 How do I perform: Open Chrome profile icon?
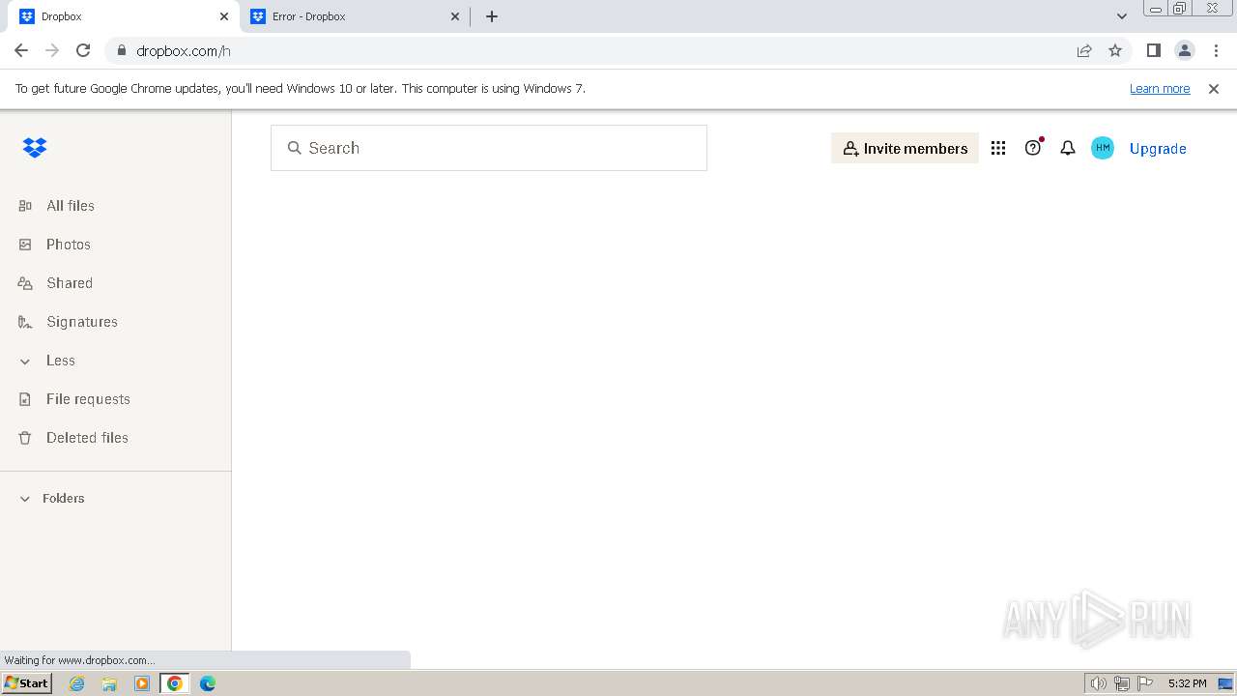coord(1184,50)
